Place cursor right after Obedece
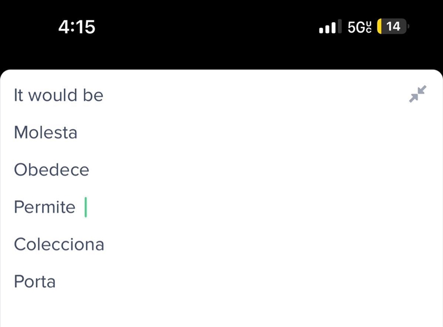 90,170
